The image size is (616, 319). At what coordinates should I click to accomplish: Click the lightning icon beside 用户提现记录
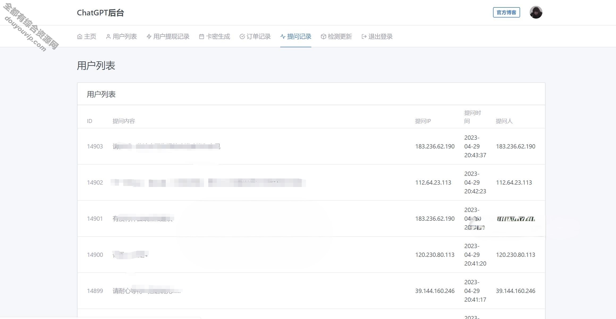149,37
